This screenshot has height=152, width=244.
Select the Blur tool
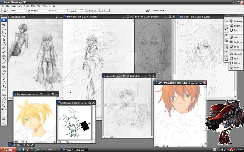tap(4, 70)
